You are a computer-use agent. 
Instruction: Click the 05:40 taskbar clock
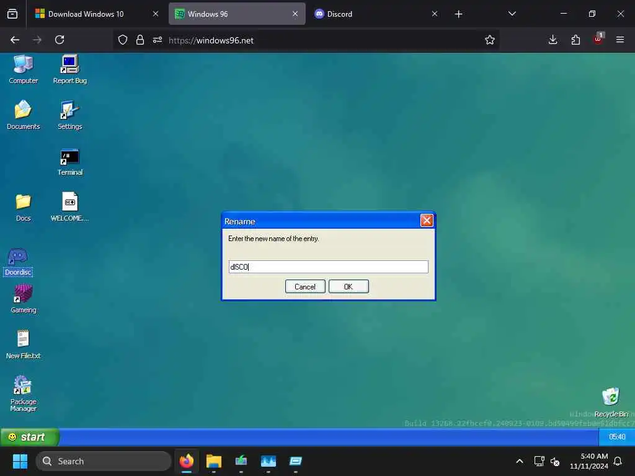tap(617, 437)
